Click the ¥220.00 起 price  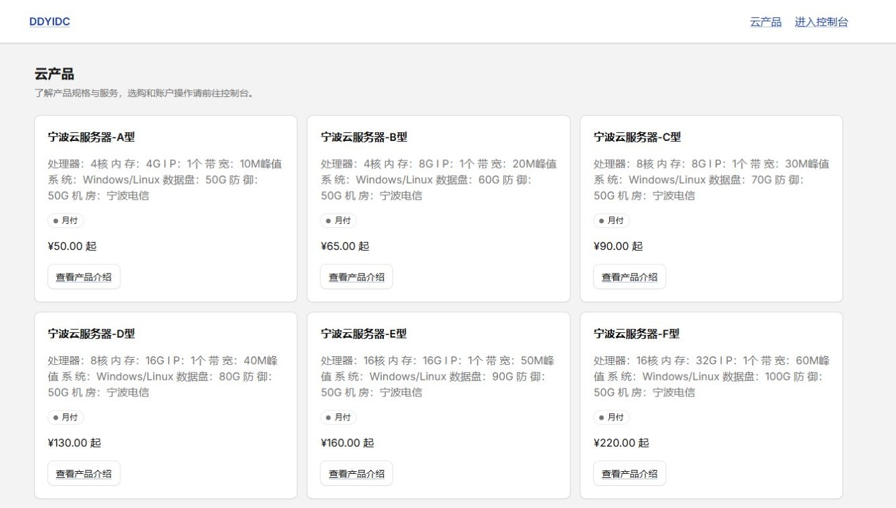tap(621, 442)
